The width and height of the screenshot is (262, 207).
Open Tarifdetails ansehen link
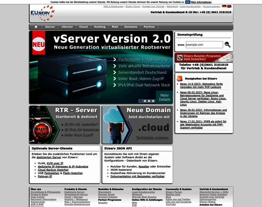[x=152, y=138]
